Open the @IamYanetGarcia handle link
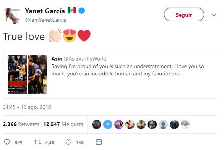224x150 pixels. pyautogui.click(x=46, y=20)
